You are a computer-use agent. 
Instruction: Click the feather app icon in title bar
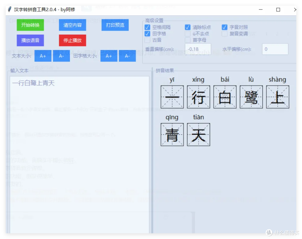coord(10,9)
